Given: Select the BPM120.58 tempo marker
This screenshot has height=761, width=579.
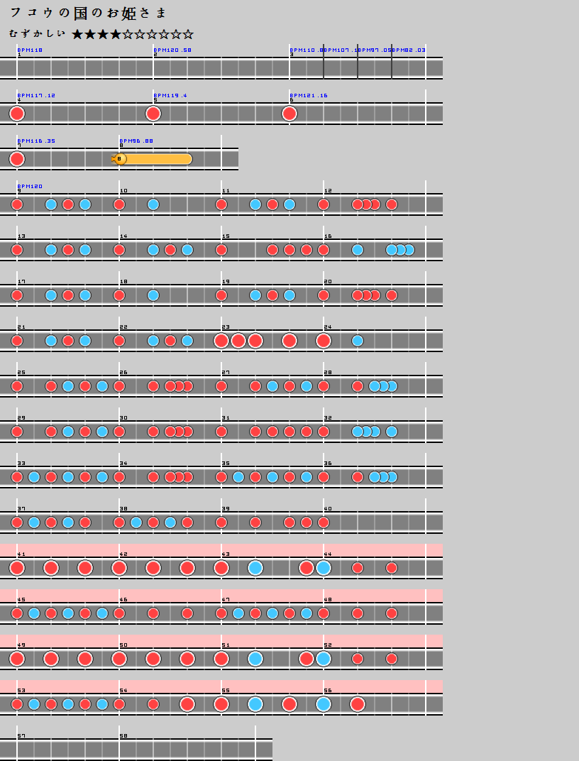Looking at the screenshot, I should coord(173,50).
